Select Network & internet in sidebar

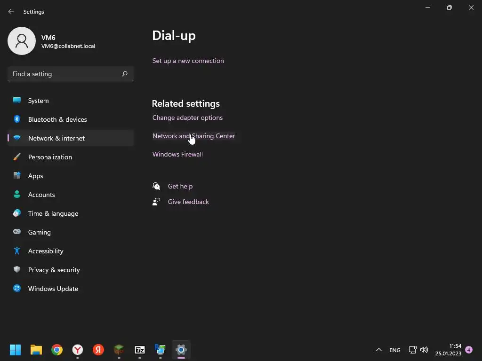click(x=71, y=138)
